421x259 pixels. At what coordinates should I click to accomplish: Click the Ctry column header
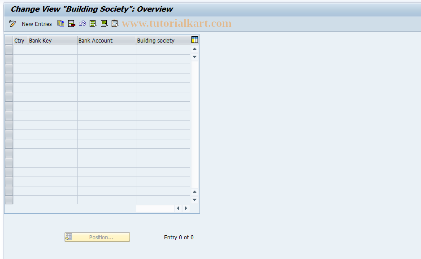tap(21, 40)
